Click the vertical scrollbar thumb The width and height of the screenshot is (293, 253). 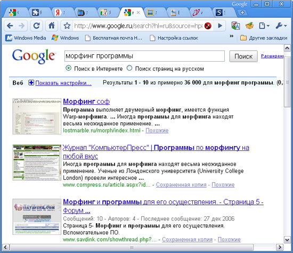pyautogui.click(x=287, y=82)
